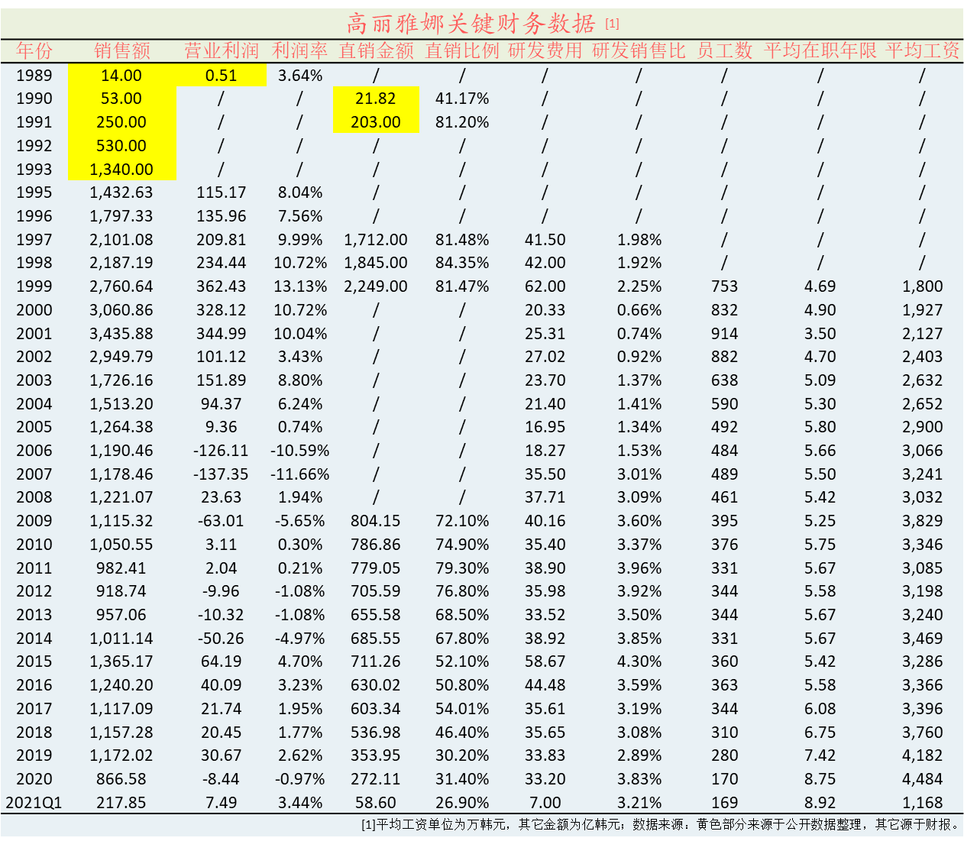
Task: Click the 2006 operating loss "-126.11"
Action: [x=222, y=451]
